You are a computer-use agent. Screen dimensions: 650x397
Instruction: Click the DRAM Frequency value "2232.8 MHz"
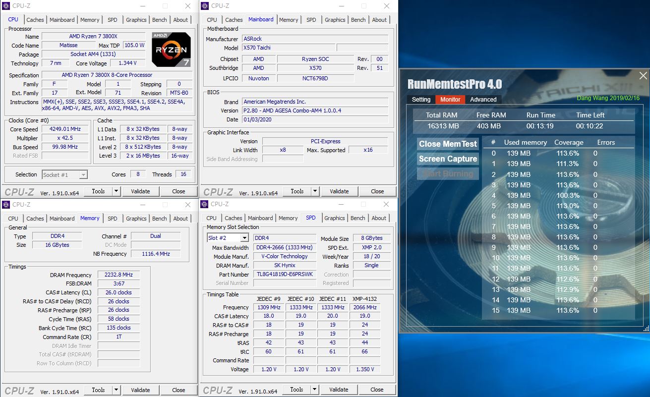click(118, 275)
